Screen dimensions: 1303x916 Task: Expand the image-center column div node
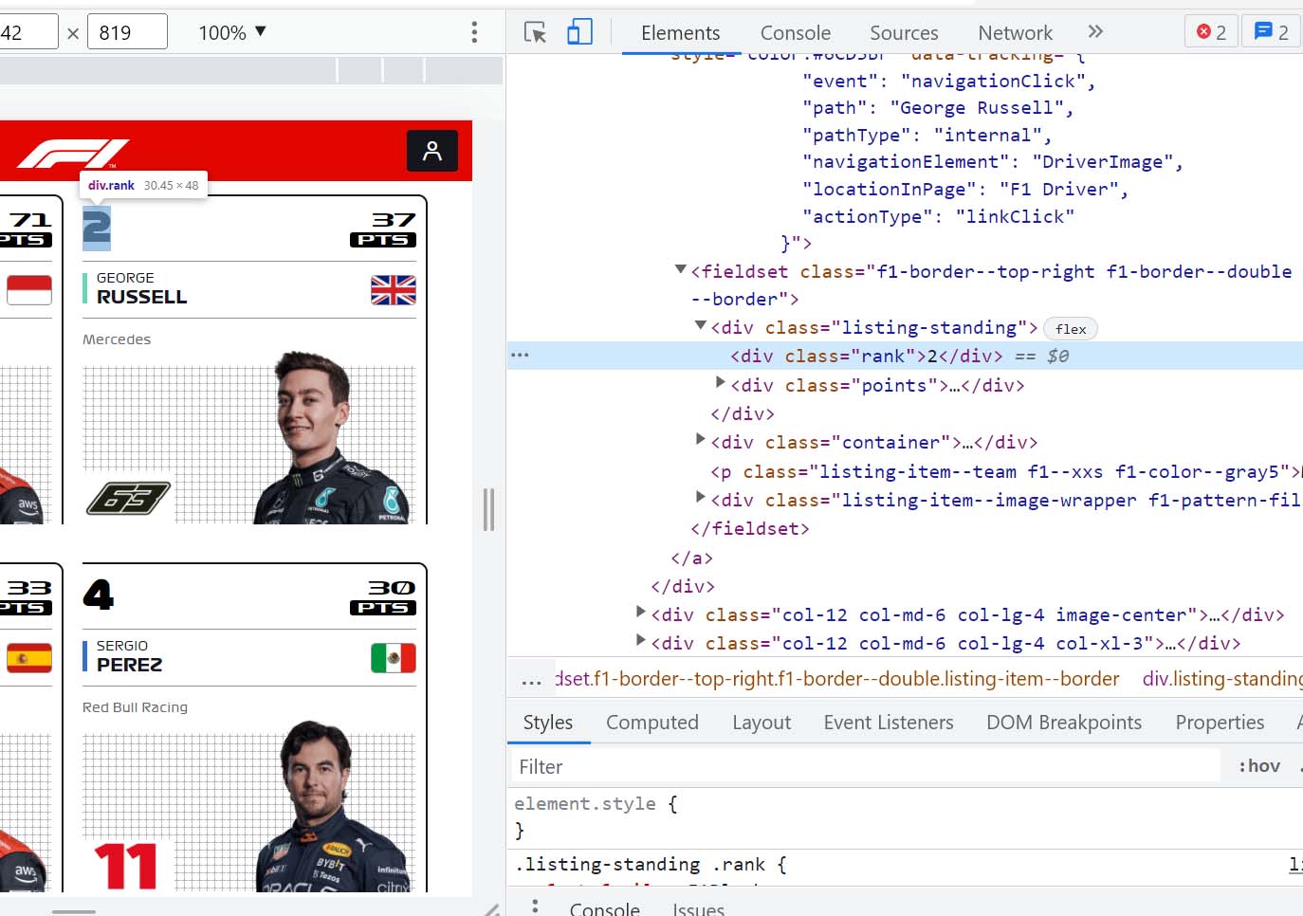[640, 612]
